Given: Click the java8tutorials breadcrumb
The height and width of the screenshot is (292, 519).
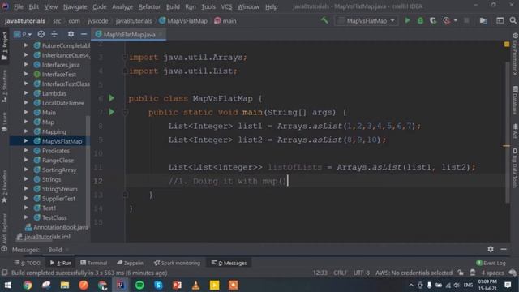Looking at the screenshot, I should point(25,21).
